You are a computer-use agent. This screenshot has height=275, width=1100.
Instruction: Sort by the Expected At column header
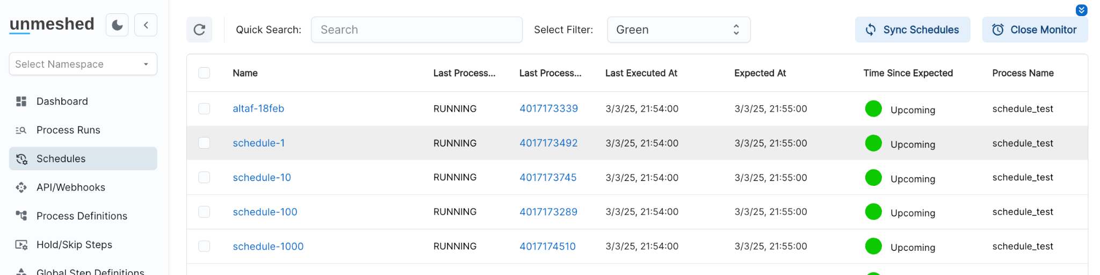759,73
